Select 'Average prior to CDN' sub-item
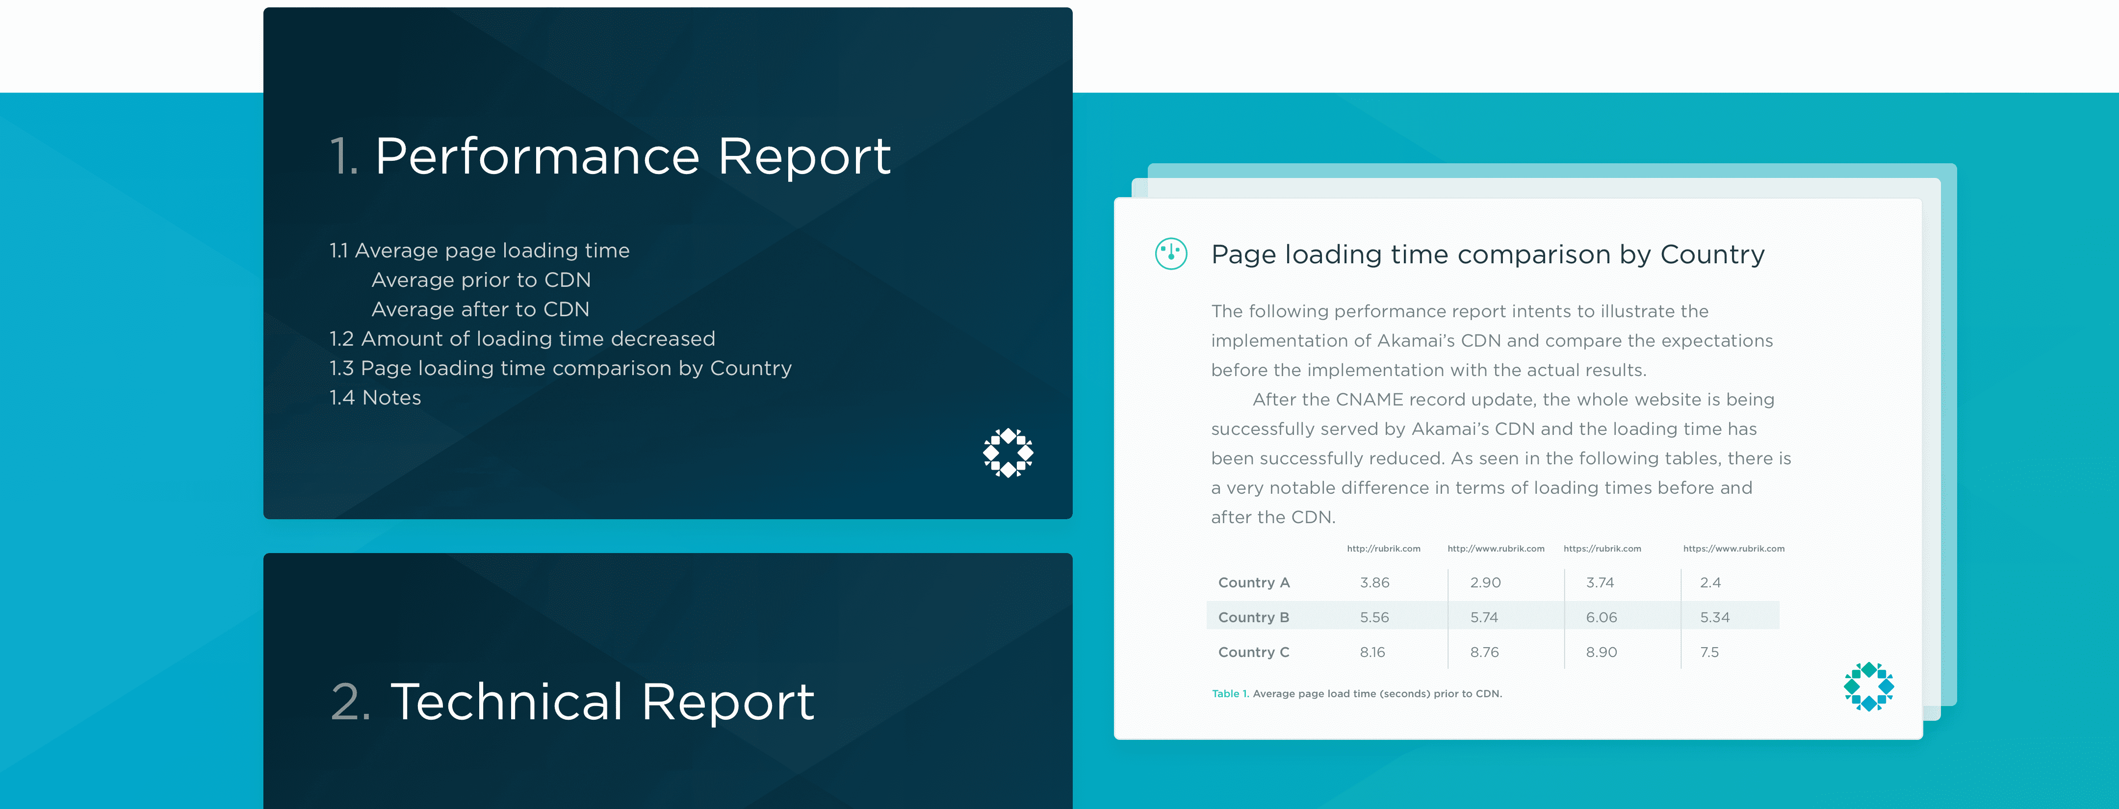Viewport: 2119px width, 809px height. pyautogui.click(x=480, y=279)
